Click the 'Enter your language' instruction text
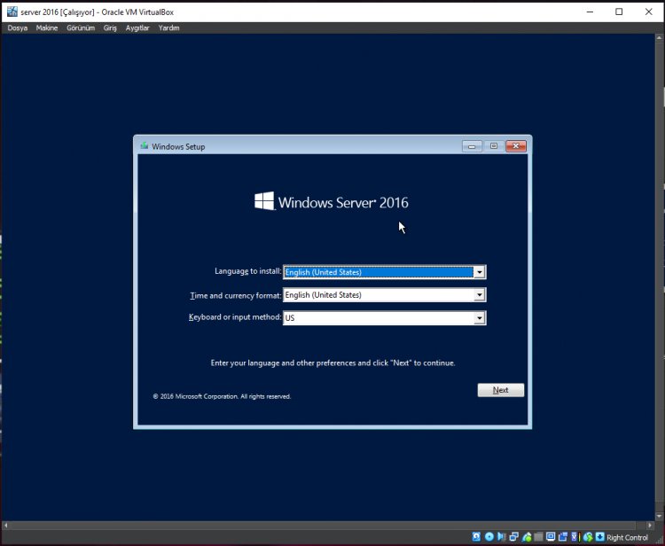The height and width of the screenshot is (546, 665). pos(332,363)
